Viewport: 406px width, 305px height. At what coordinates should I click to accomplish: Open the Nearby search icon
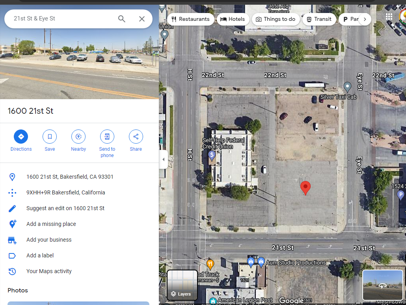coord(78,137)
